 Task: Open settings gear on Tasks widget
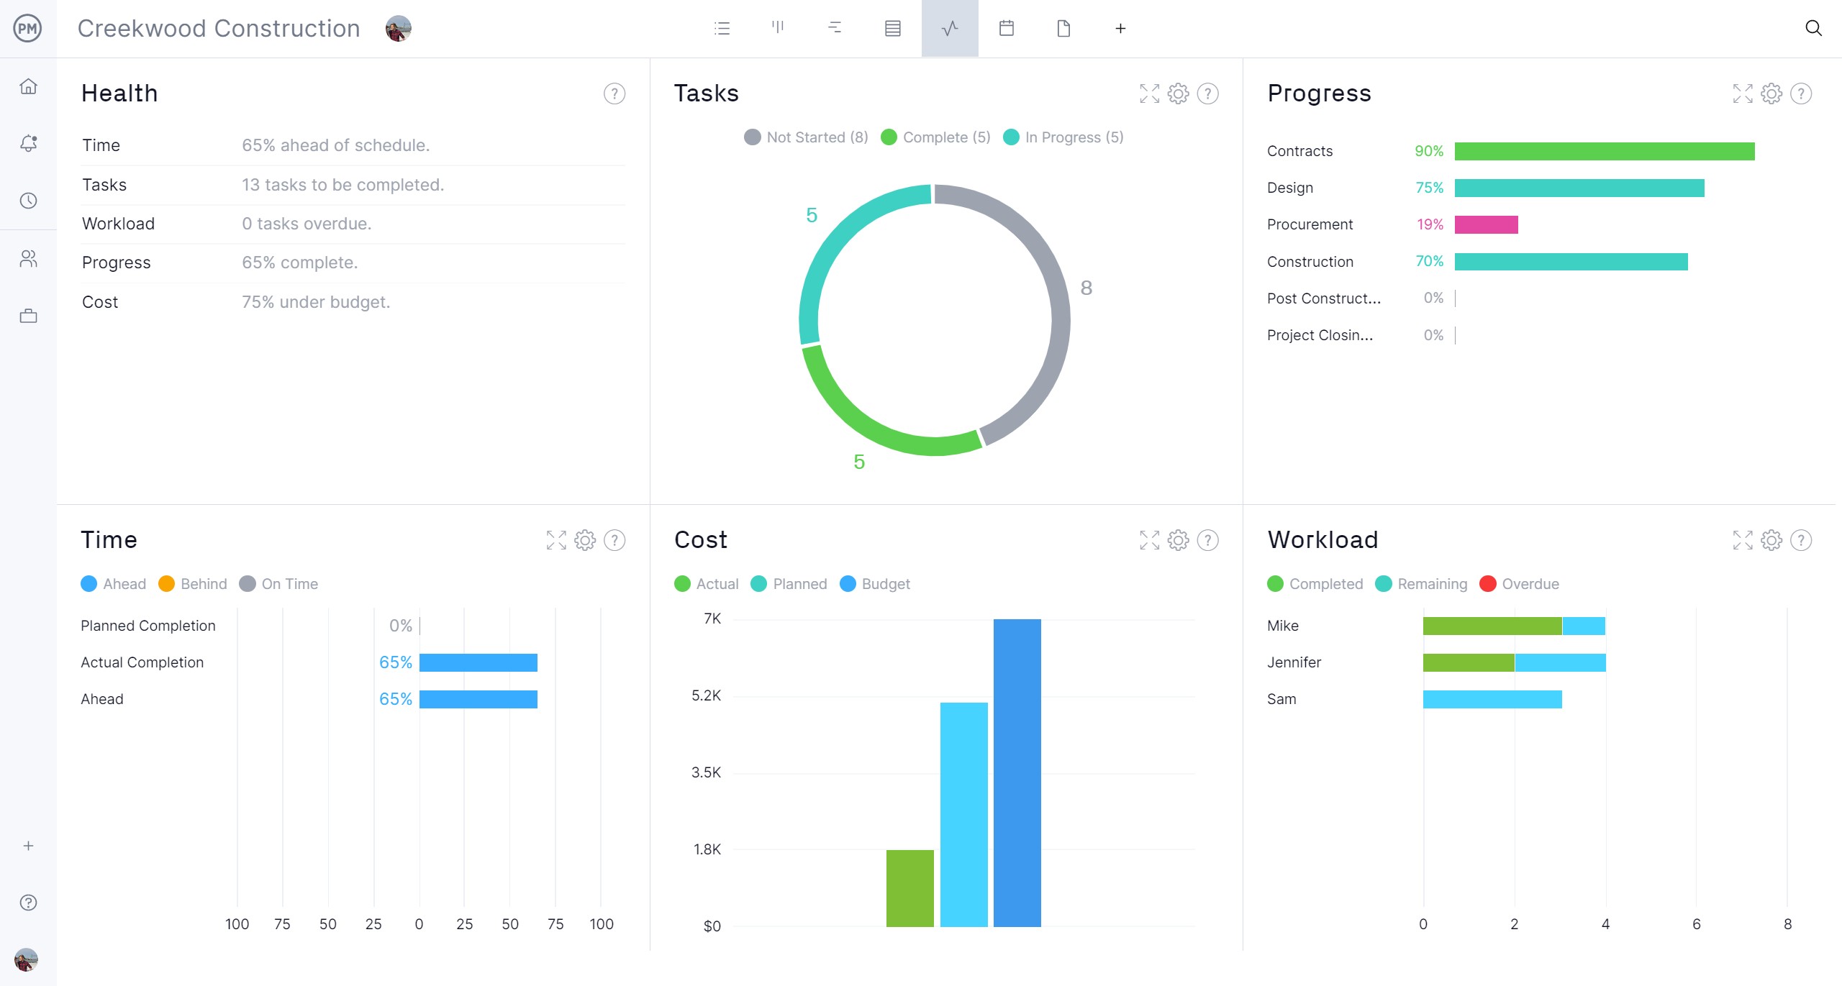(x=1178, y=93)
